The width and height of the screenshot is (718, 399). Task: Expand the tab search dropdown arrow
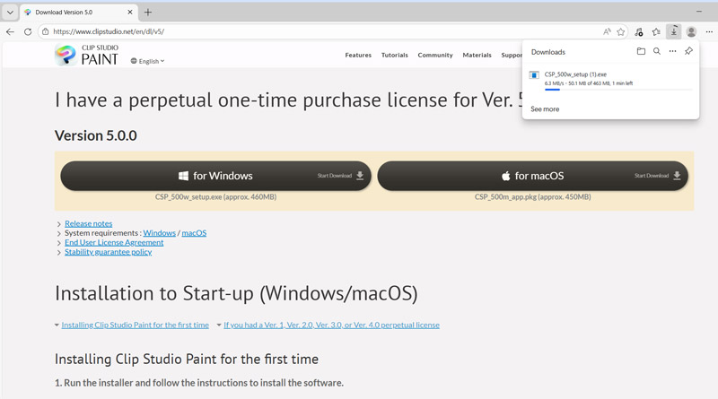point(10,13)
